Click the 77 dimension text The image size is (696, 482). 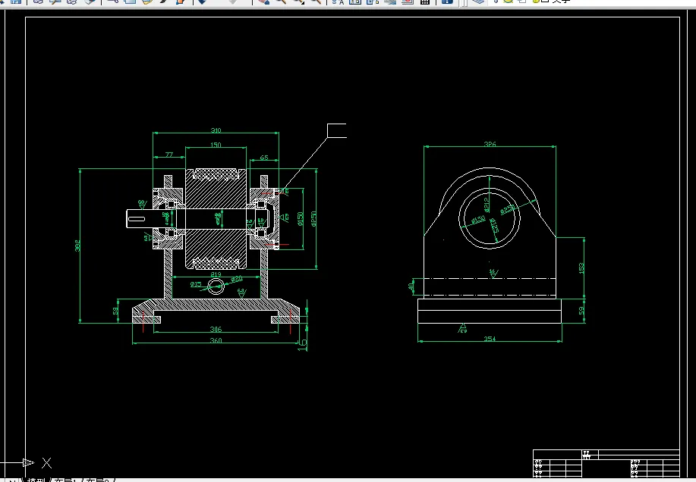click(169, 155)
